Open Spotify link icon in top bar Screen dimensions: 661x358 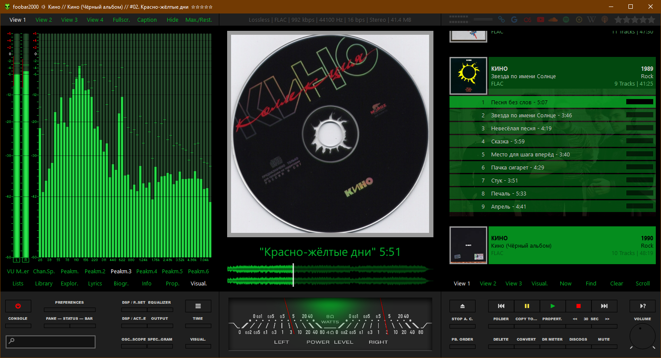566,20
